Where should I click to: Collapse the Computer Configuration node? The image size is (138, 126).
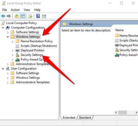3,28
